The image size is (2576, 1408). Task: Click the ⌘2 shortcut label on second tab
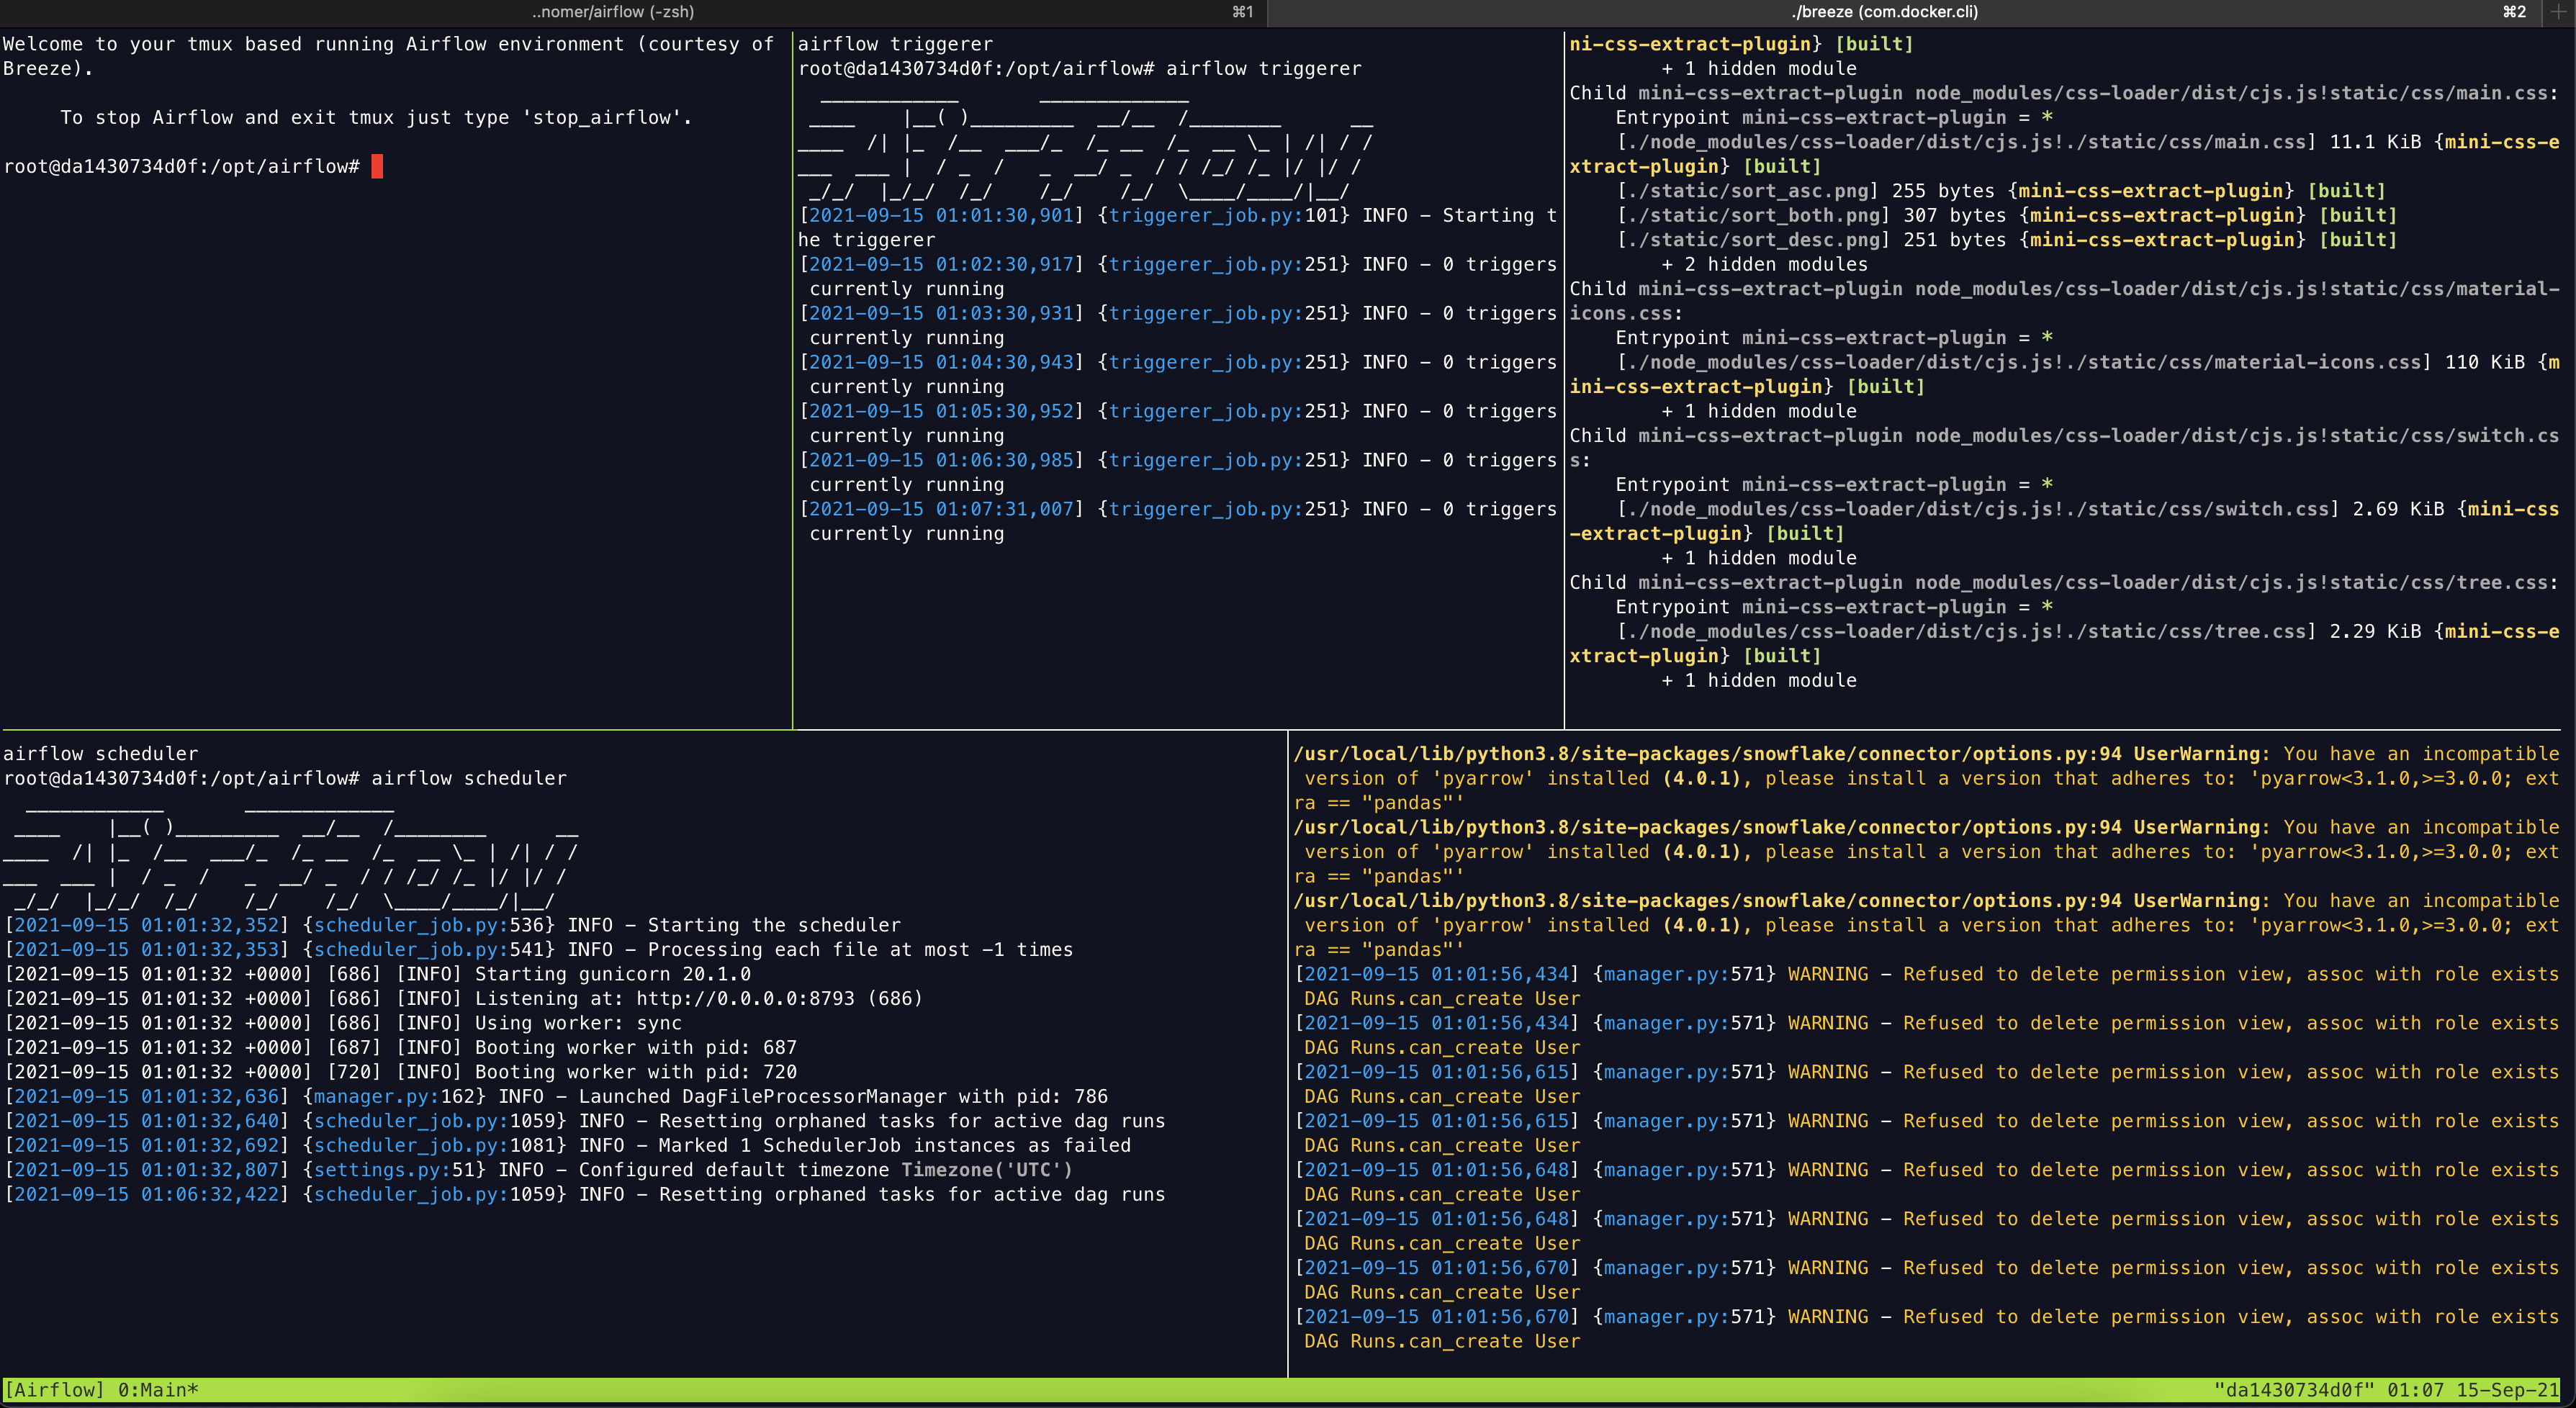(2514, 12)
